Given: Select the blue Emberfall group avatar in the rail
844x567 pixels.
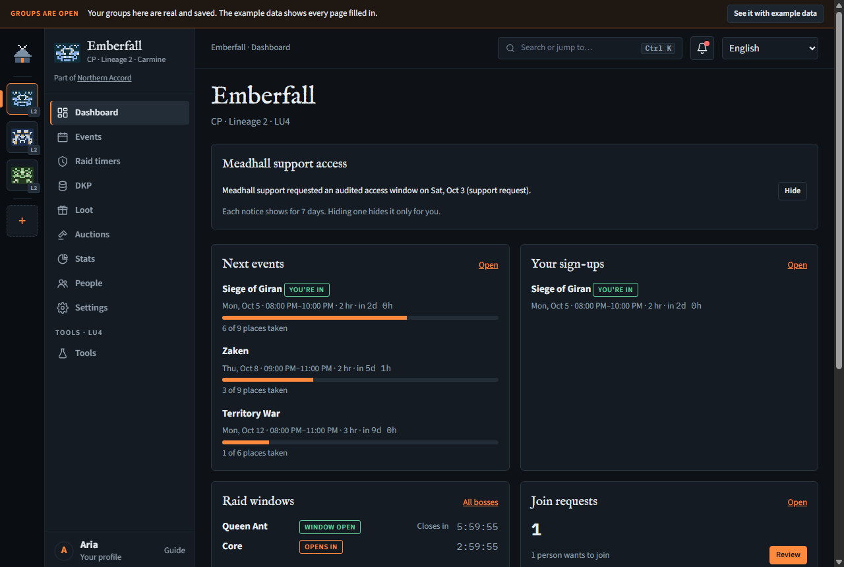Looking at the screenshot, I should (x=22, y=99).
